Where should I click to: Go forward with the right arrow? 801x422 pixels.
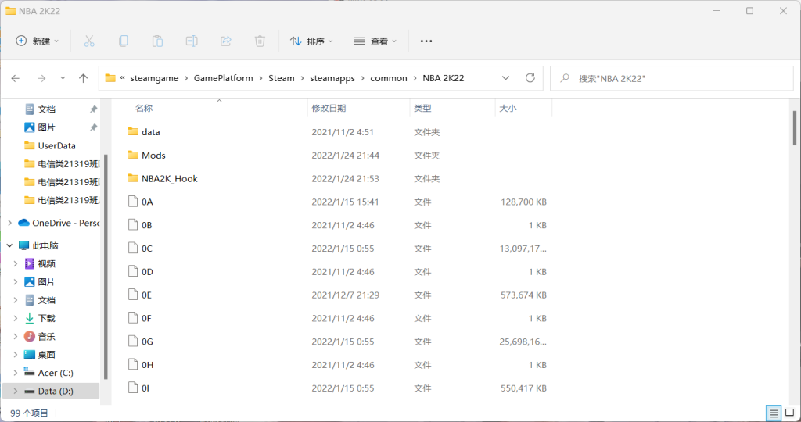[41, 78]
